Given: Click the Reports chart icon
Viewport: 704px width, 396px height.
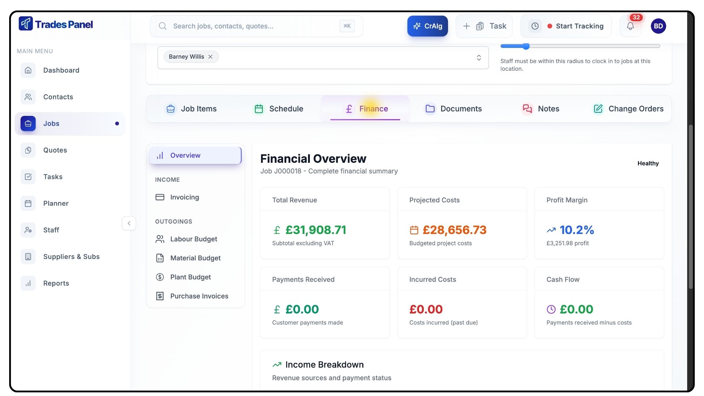Looking at the screenshot, I should [28, 283].
